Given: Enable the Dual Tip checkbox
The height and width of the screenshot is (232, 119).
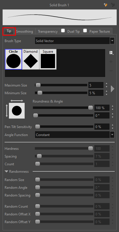Looking at the screenshot, I should pyautogui.click(x=63, y=31).
